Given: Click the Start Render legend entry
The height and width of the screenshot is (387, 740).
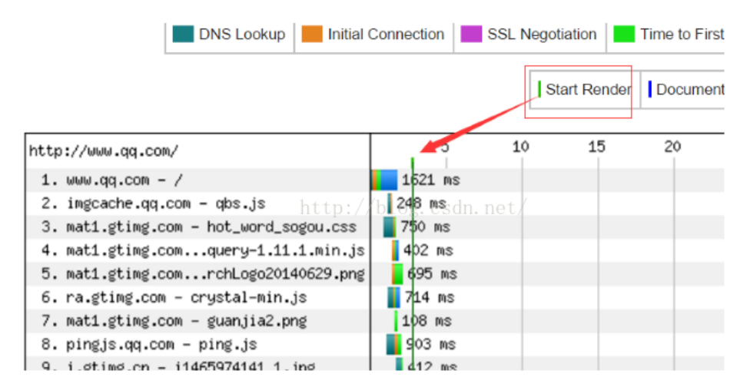Looking at the screenshot, I should [584, 90].
